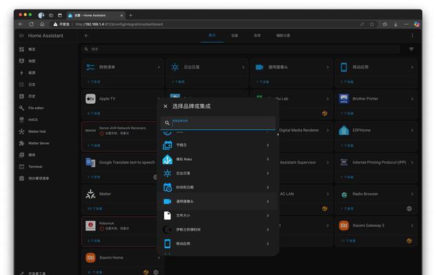Image resolution: width=436 pixels, height=275 pixels.
Task: Click the ESPHome integration icon
Action: click(x=344, y=131)
